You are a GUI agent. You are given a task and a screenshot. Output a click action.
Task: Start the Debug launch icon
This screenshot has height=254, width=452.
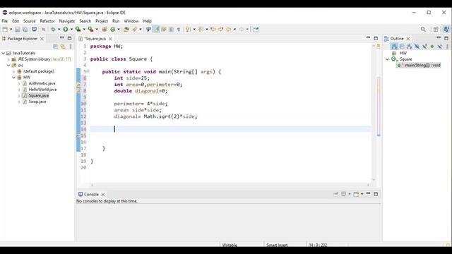[x=53, y=30]
